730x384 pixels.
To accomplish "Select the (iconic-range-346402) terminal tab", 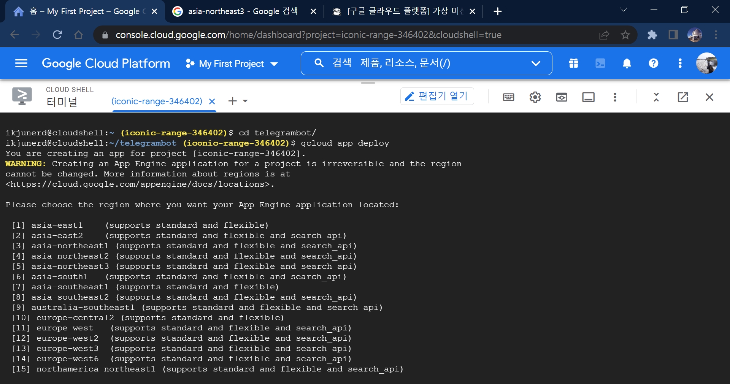I will click(x=157, y=101).
